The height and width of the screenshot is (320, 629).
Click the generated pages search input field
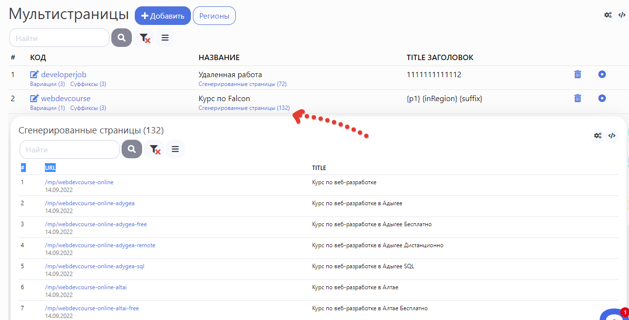click(69, 149)
